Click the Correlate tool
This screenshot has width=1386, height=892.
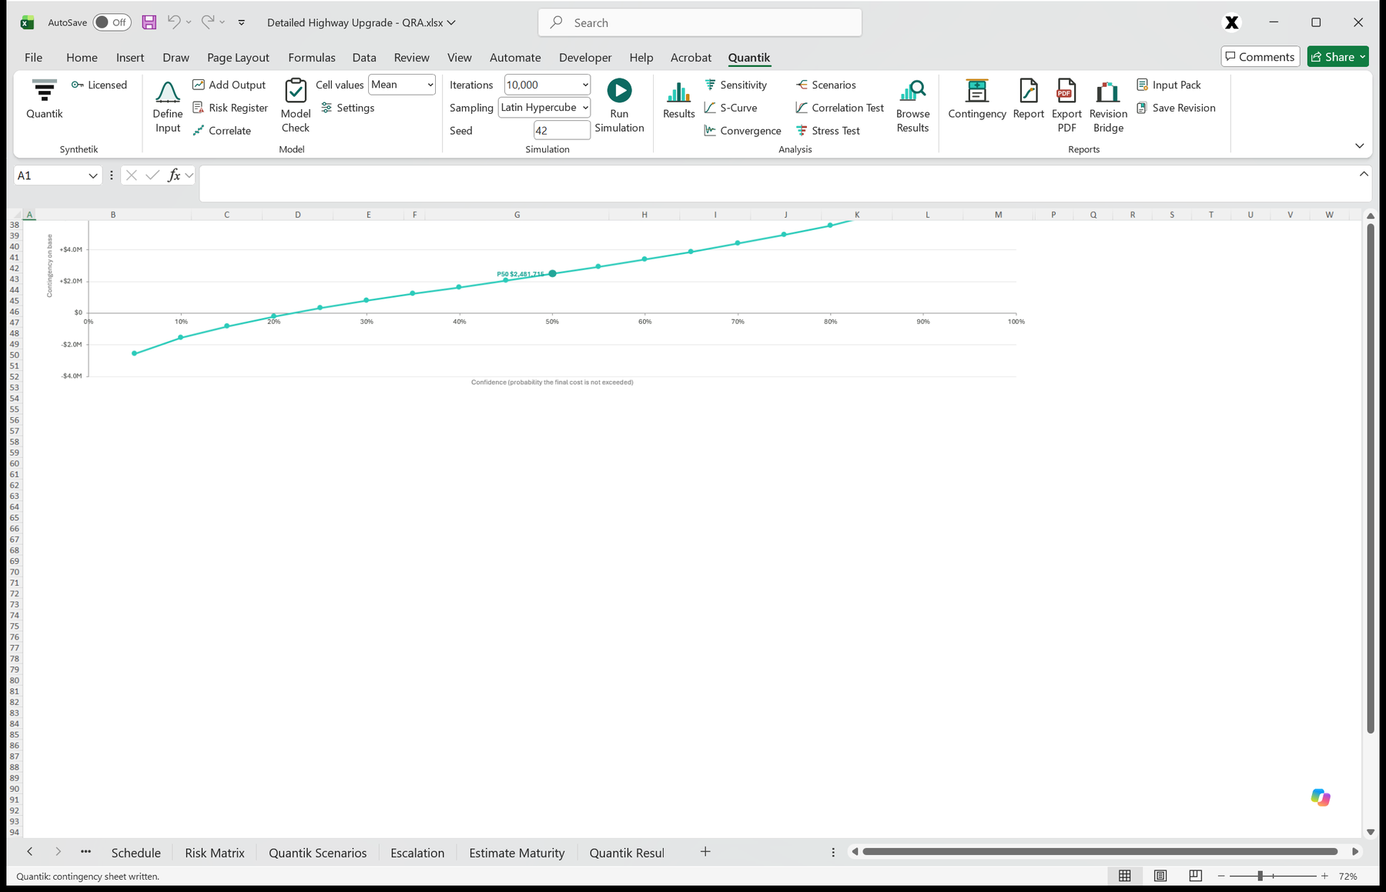[222, 131]
